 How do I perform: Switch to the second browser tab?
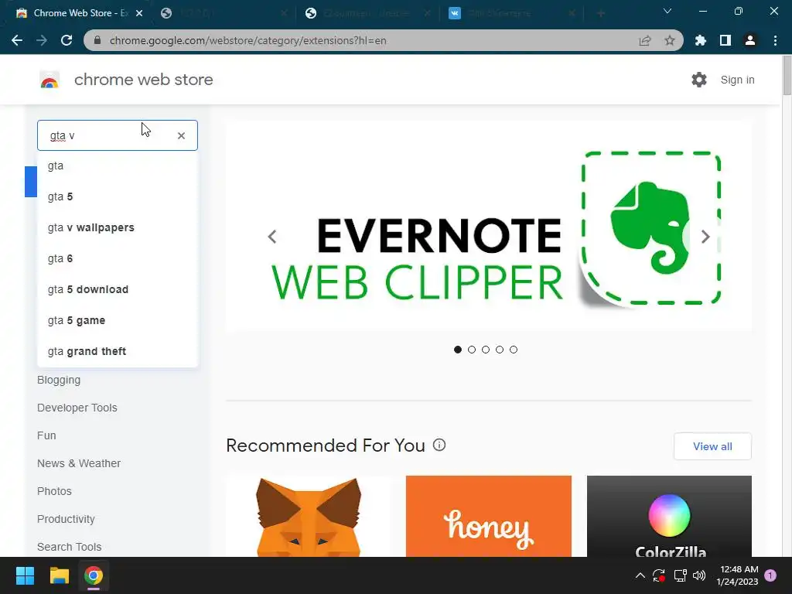coord(224,13)
